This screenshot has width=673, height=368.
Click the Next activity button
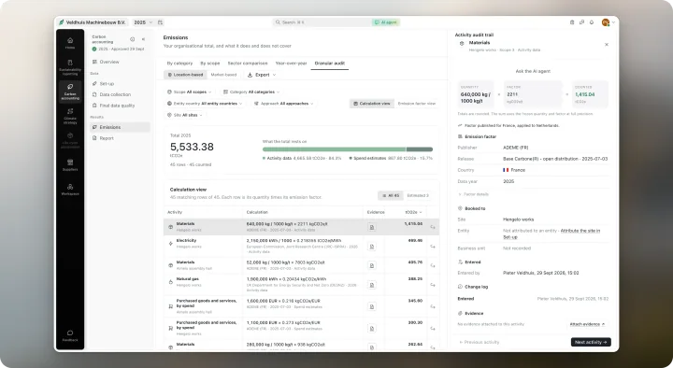[x=591, y=342]
